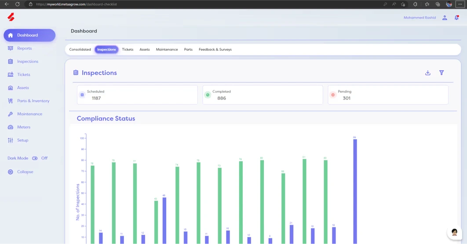Collapse the sidebar navigation
The width and height of the screenshot is (467, 244).
point(25,172)
